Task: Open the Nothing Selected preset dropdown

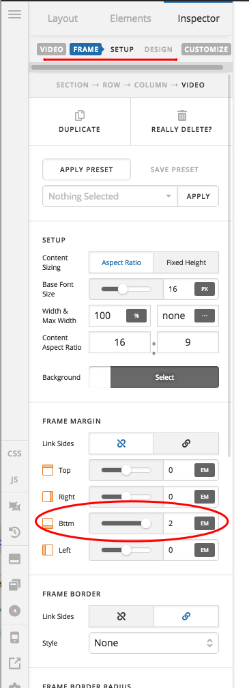Action: click(x=110, y=196)
